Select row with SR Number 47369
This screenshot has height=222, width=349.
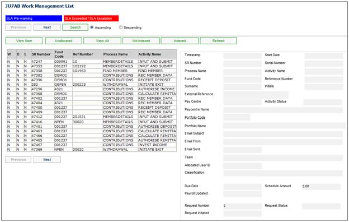[x=92, y=150]
